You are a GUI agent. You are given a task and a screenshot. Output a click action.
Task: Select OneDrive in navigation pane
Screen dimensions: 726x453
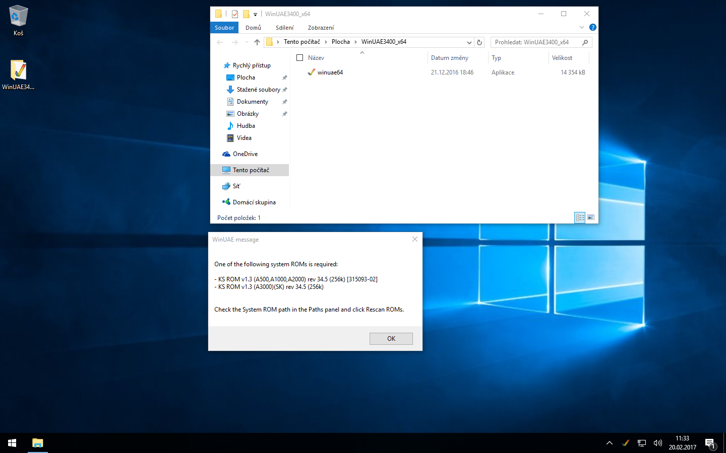pyautogui.click(x=245, y=154)
